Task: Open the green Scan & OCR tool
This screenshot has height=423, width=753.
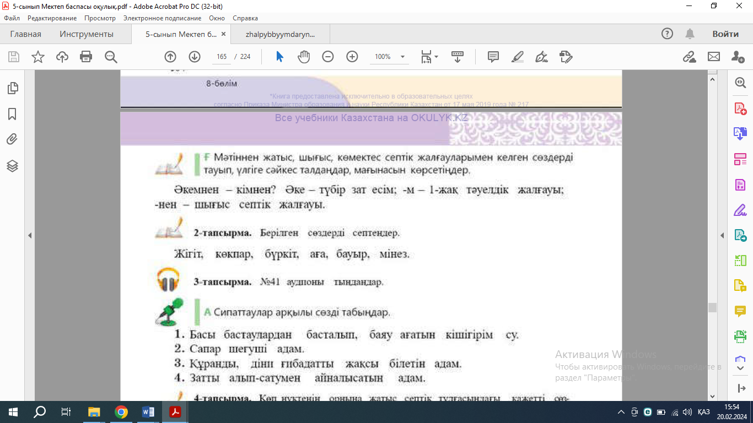Action: [740, 336]
